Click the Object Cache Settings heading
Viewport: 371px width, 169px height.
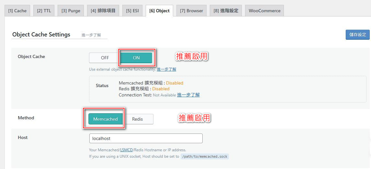coord(41,35)
